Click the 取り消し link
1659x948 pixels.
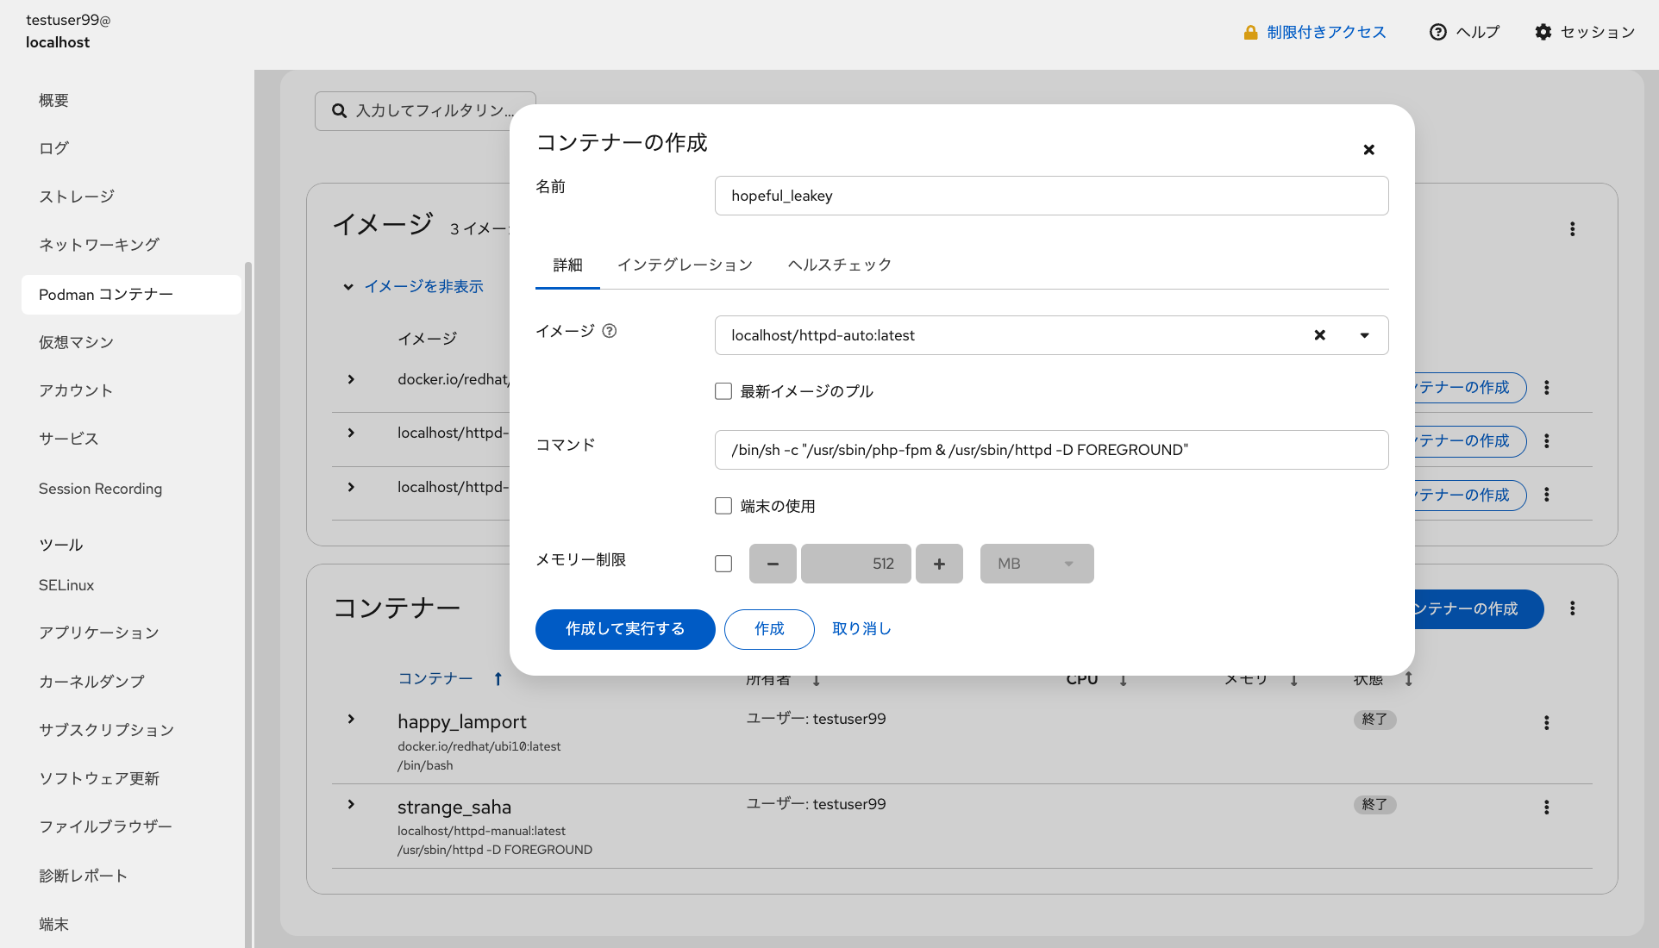click(861, 629)
